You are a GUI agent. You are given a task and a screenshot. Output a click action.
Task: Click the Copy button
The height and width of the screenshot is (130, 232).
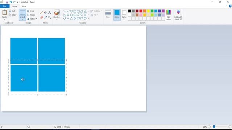13,15
